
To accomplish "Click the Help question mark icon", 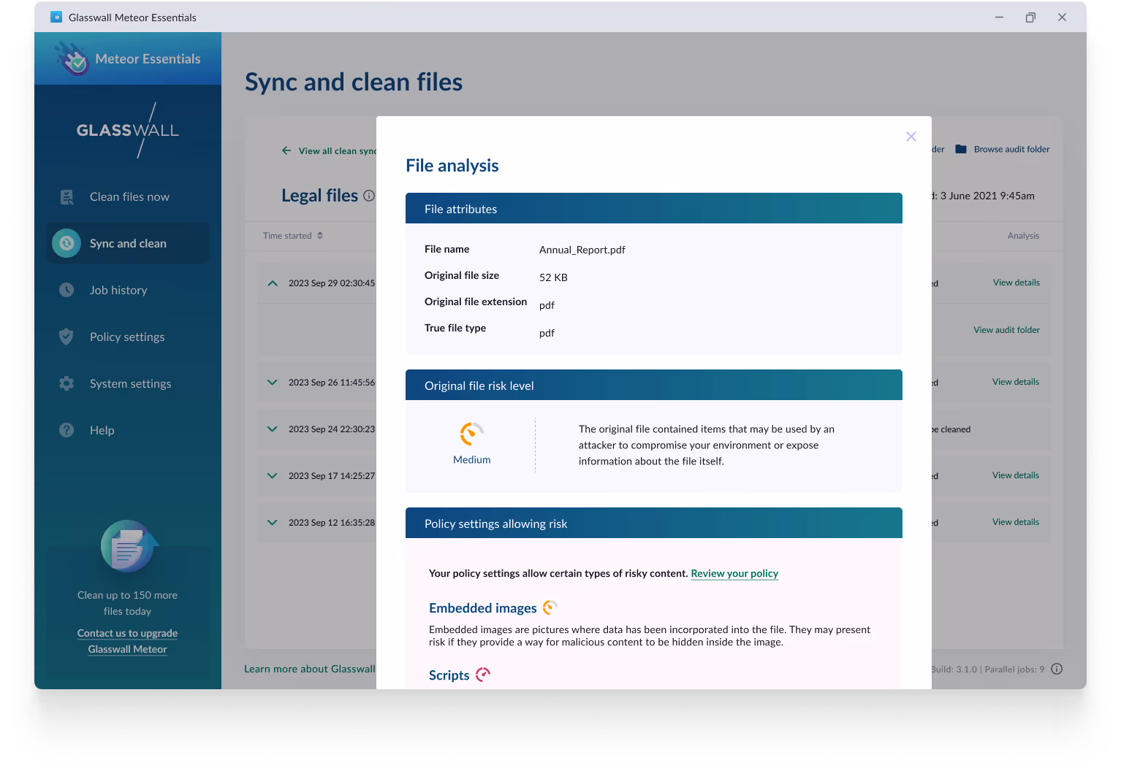I will 66,430.
